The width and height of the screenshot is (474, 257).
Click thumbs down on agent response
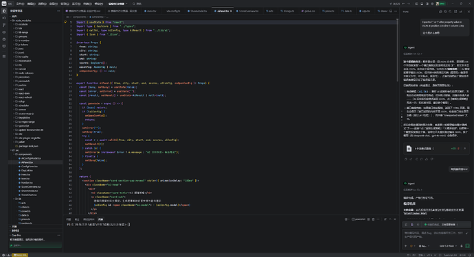point(431,159)
